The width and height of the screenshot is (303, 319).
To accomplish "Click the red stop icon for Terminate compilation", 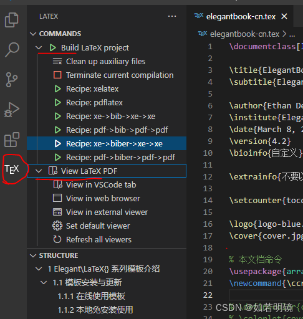I will point(57,75).
